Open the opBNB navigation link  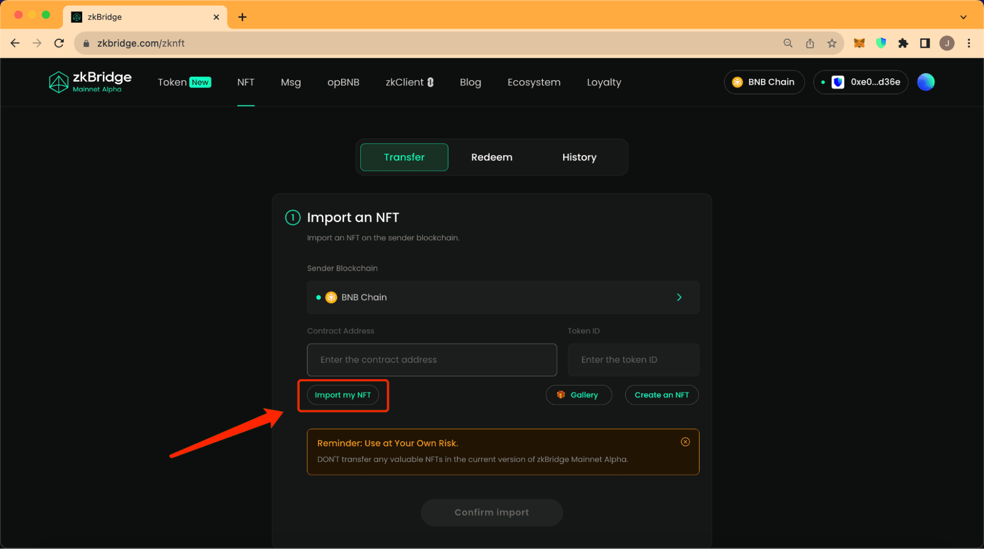coord(343,82)
